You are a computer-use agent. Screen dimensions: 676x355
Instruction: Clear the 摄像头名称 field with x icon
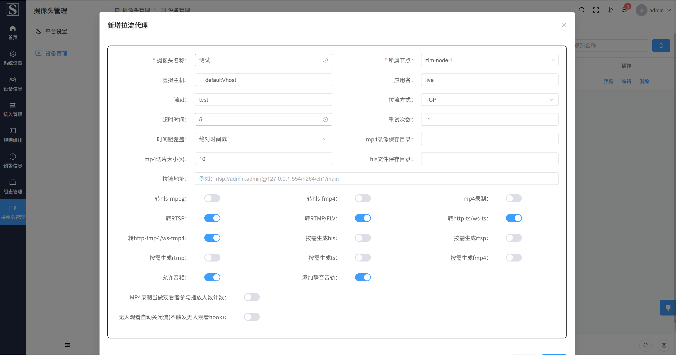(x=325, y=60)
